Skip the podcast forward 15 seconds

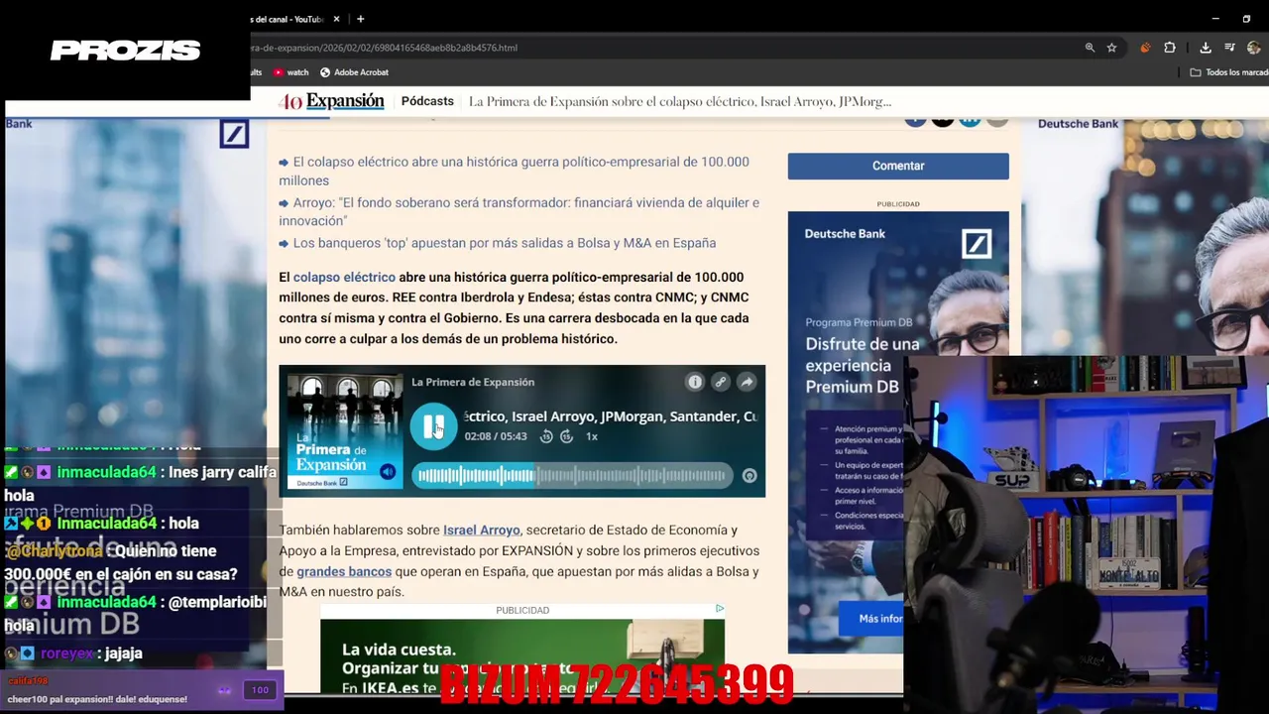click(x=566, y=436)
